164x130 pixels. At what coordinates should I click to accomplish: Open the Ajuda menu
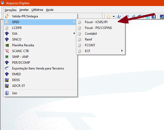click(50, 10)
